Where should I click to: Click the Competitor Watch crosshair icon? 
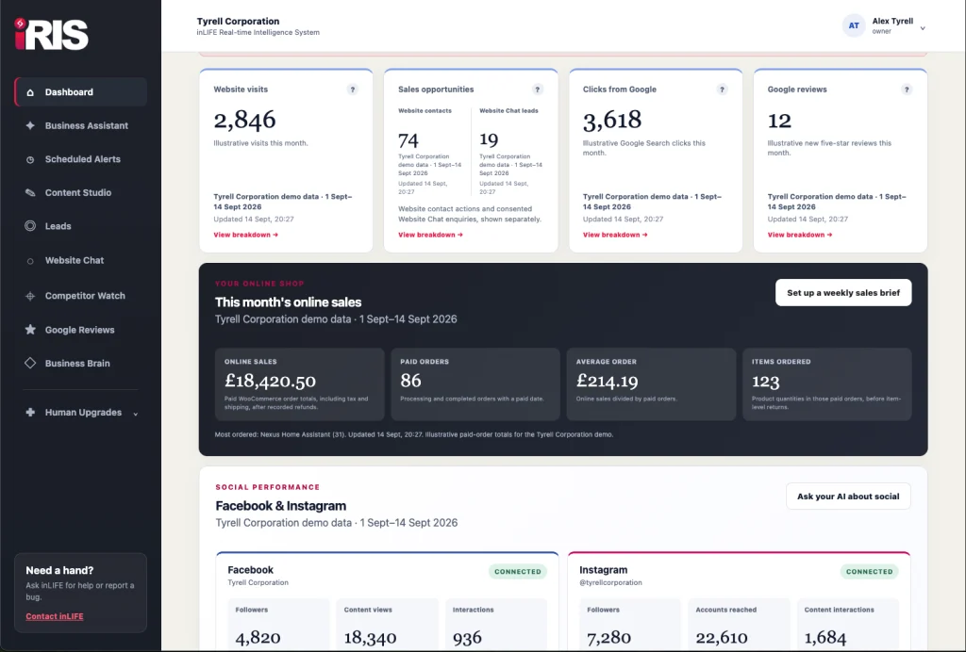(x=30, y=296)
